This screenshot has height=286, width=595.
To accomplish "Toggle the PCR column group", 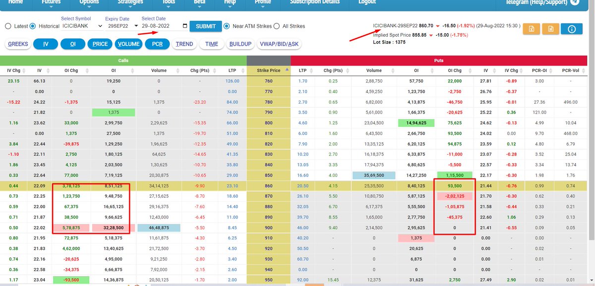I will tap(158, 44).
